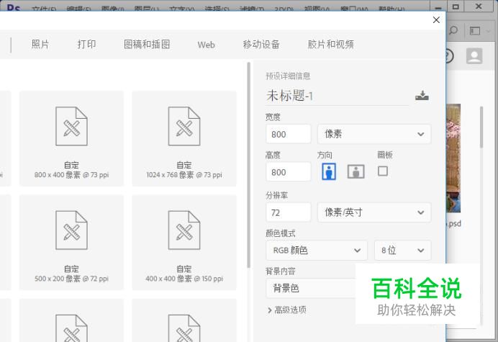Click the 颜色模式 label
This screenshot has width=498, height=342.
tap(281, 233)
